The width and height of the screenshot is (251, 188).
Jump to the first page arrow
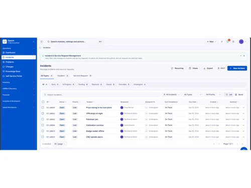214,144
